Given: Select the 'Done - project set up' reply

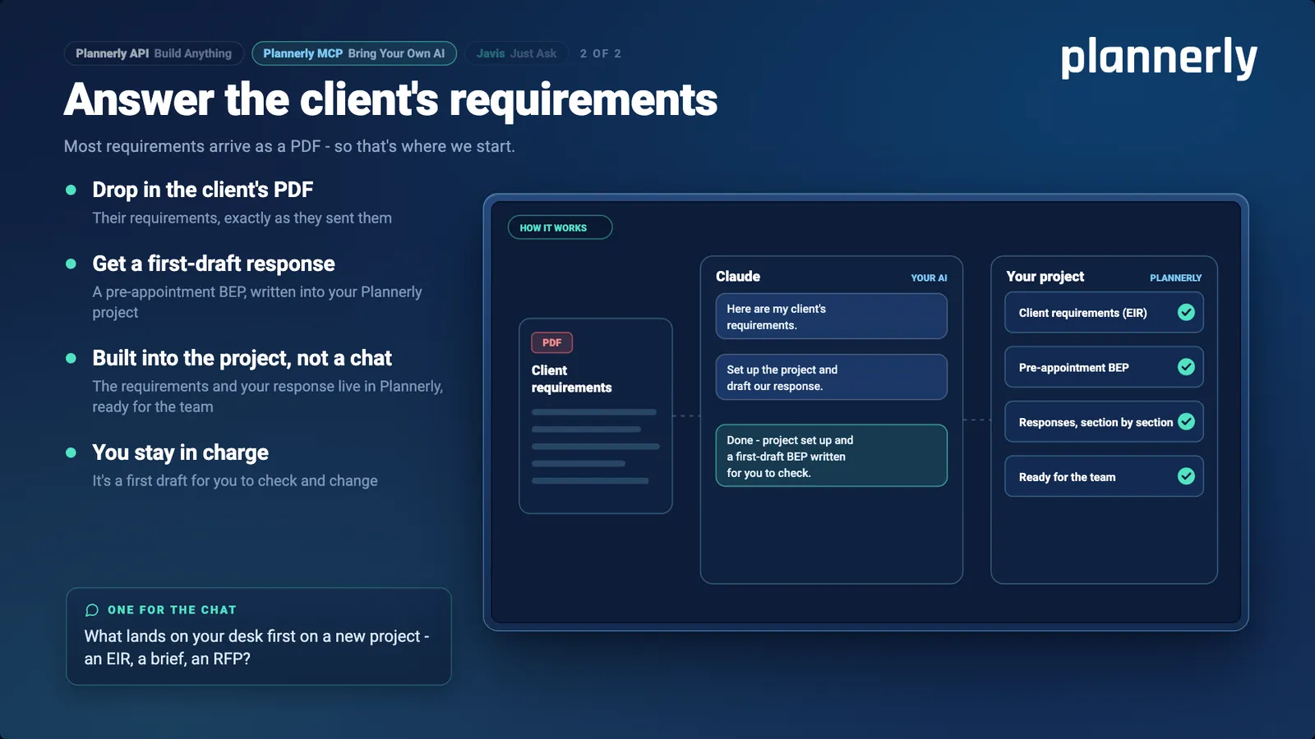Looking at the screenshot, I should (x=831, y=456).
